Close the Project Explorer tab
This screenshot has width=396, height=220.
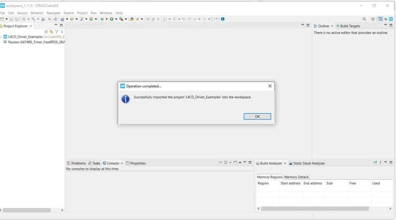tap(31, 26)
